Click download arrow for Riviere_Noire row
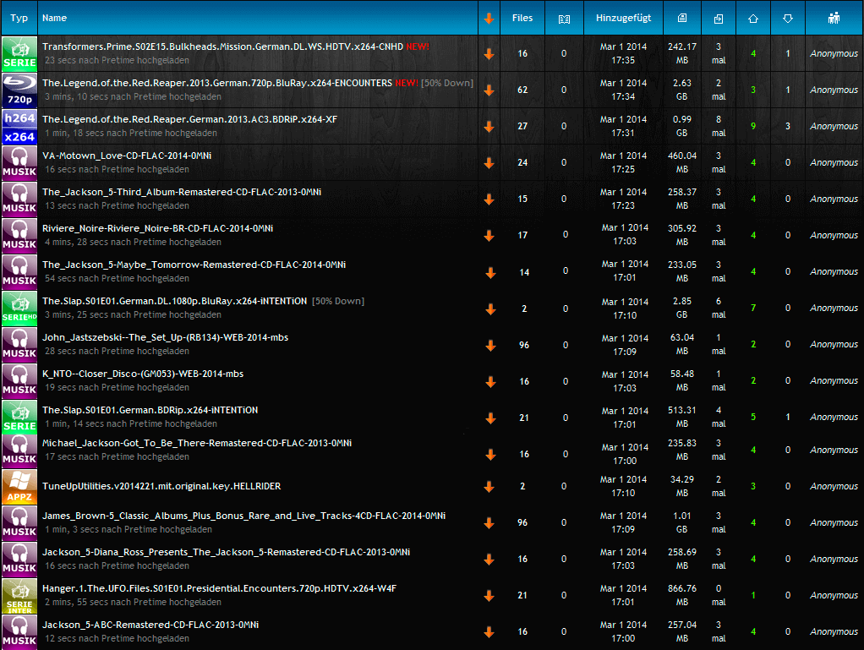Screen dimensions: 864x650 click(x=489, y=236)
